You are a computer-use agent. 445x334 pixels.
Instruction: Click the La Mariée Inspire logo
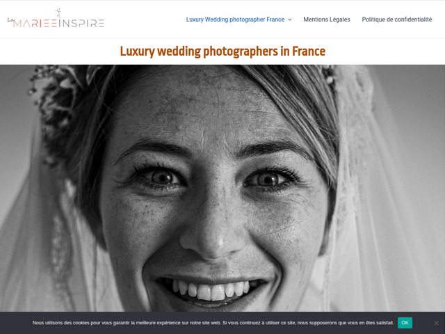coord(56,18)
